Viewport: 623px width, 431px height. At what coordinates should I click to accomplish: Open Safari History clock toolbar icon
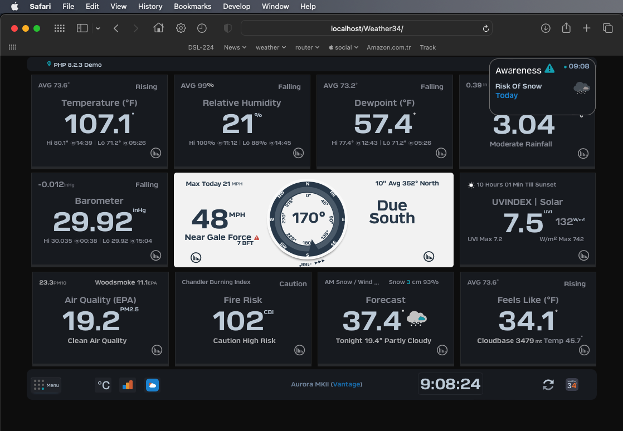[202, 28]
